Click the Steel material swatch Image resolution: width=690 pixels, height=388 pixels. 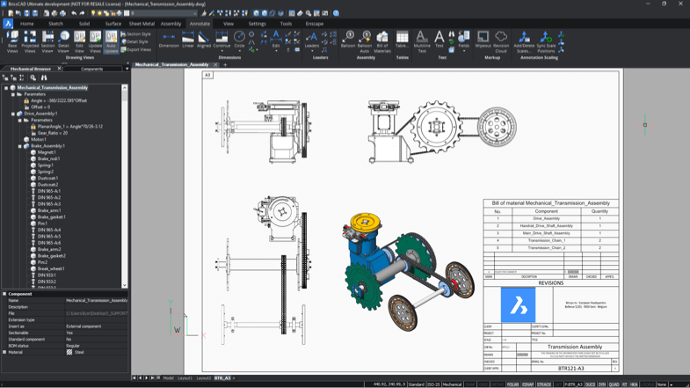coord(69,352)
